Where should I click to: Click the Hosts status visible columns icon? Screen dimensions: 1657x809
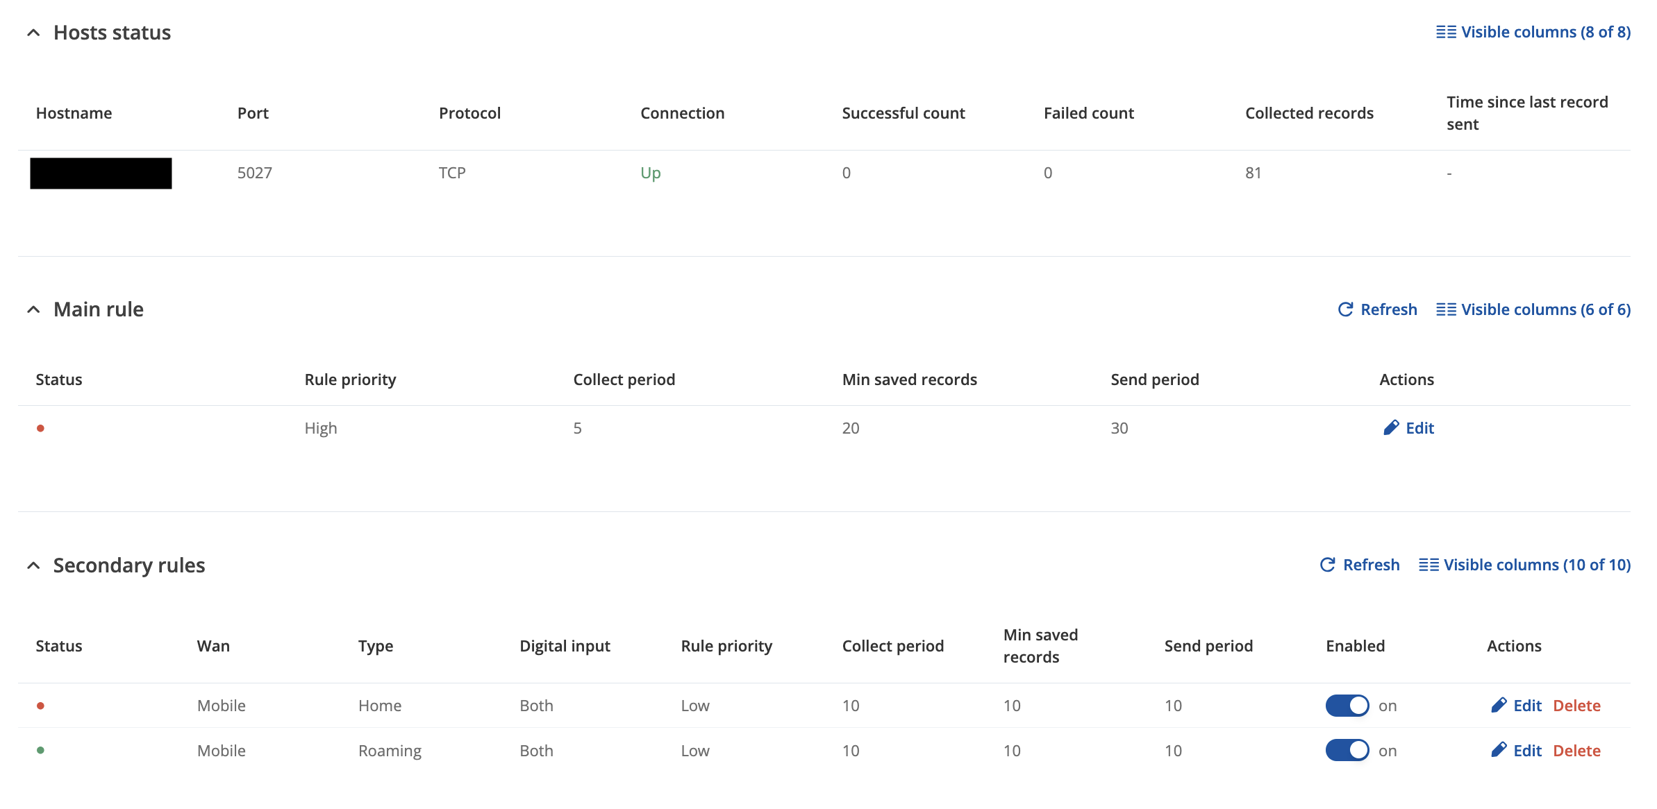coord(1446,33)
